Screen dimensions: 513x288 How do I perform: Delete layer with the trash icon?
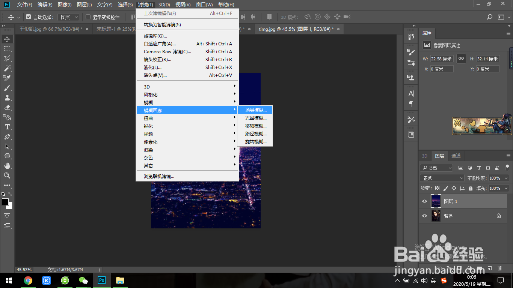pos(499,268)
